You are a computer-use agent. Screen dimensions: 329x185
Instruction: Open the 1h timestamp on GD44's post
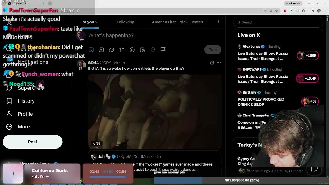tap(123, 63)
